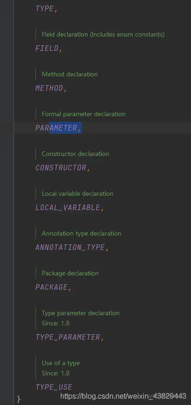The image size is (191, 405).
Task: Click the 'Constructor declaration' doc comment
Action: click(75, 154)
